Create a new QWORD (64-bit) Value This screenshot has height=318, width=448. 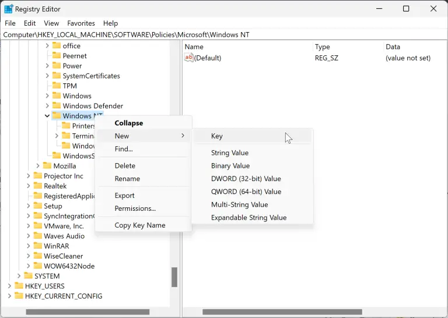coord(253,192)
